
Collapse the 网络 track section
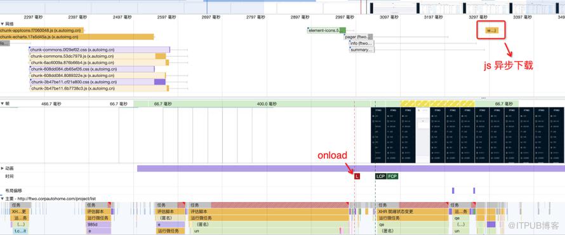(x=2, y=23)
